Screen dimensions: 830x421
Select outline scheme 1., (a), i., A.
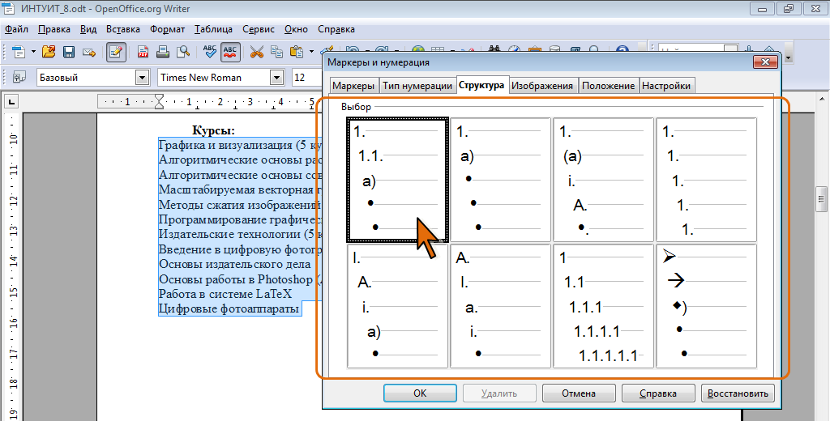603,179
